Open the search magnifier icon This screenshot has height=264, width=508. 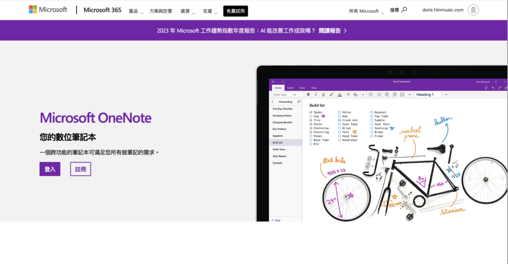point(404,9)
